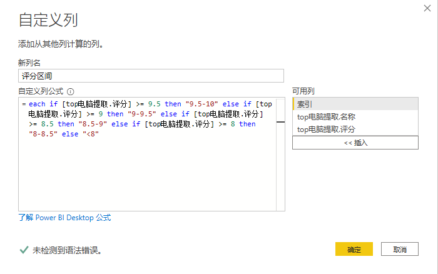Click the info icon beside 自定义列公式
Image resolution: width=438 pixels, height=274 pixels.
coord(71,91)
